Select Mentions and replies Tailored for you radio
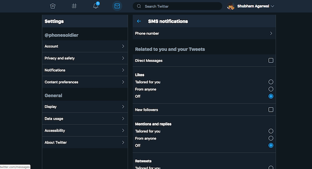The width and height of the screenshot is (312, 169). [x=271, y=131]
